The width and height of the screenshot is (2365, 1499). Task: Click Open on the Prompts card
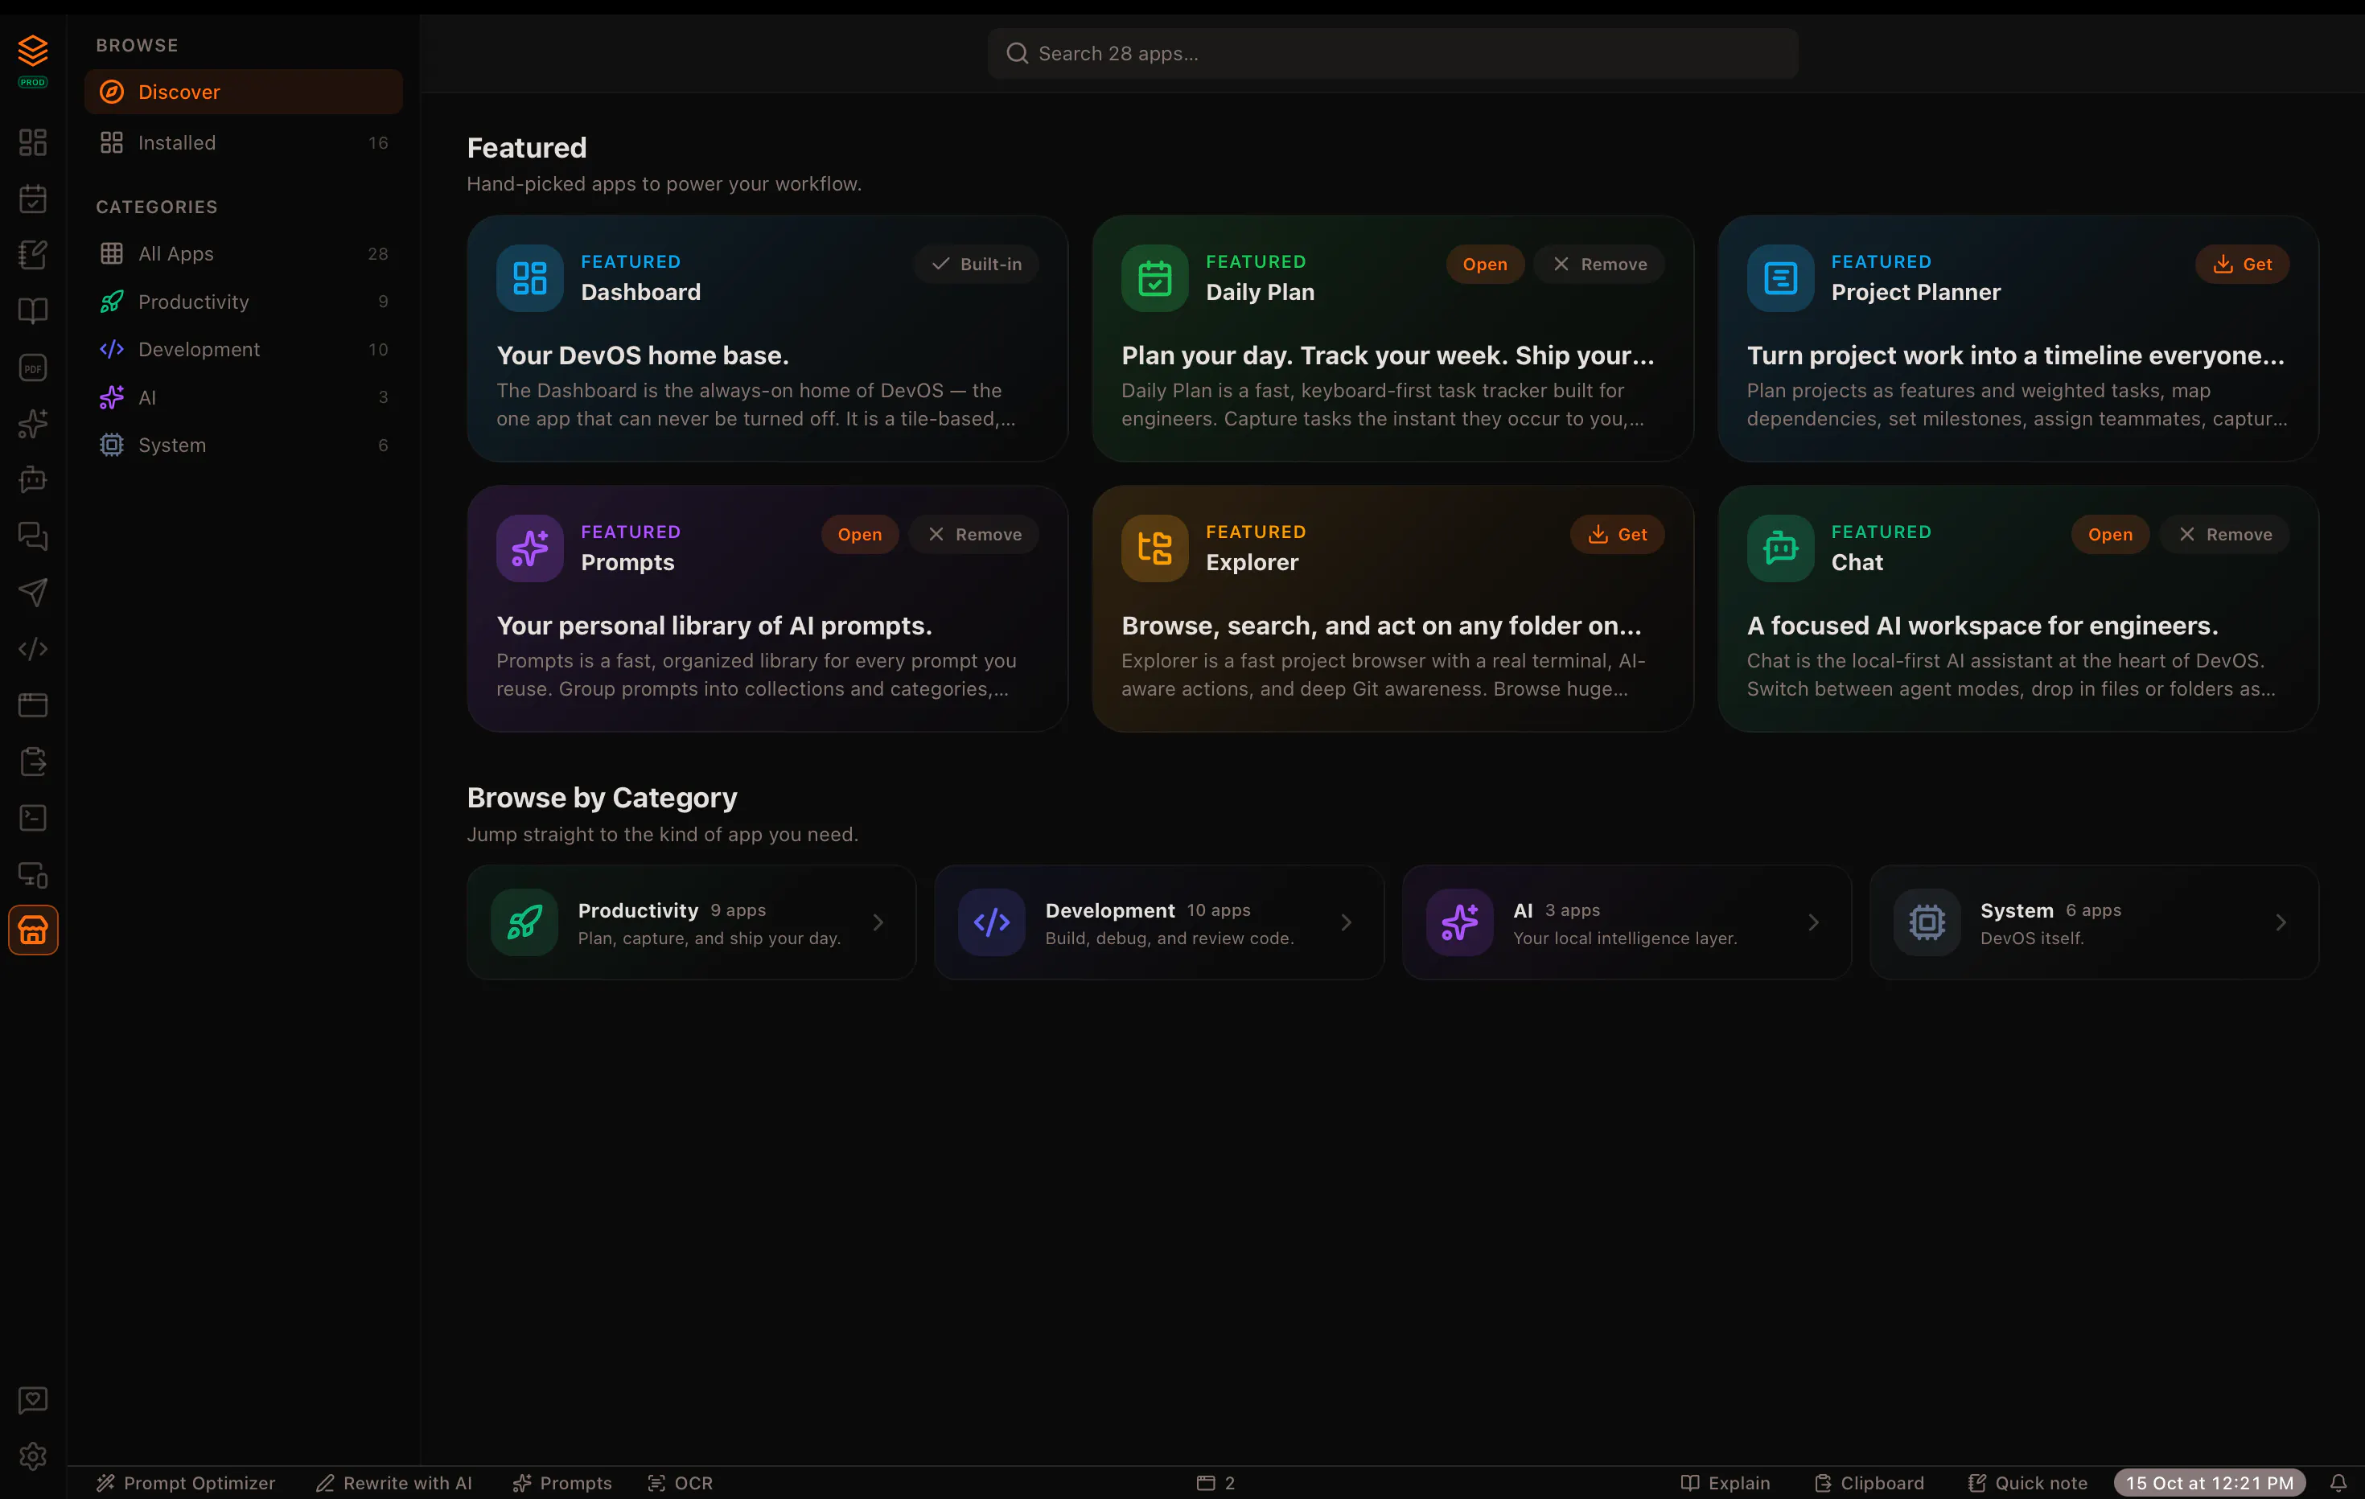[x=859, y=534]
